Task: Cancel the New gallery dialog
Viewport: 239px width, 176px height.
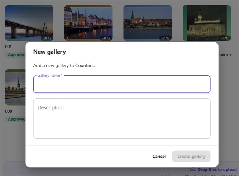Action: pyautogui.click(x=159, y=157)
